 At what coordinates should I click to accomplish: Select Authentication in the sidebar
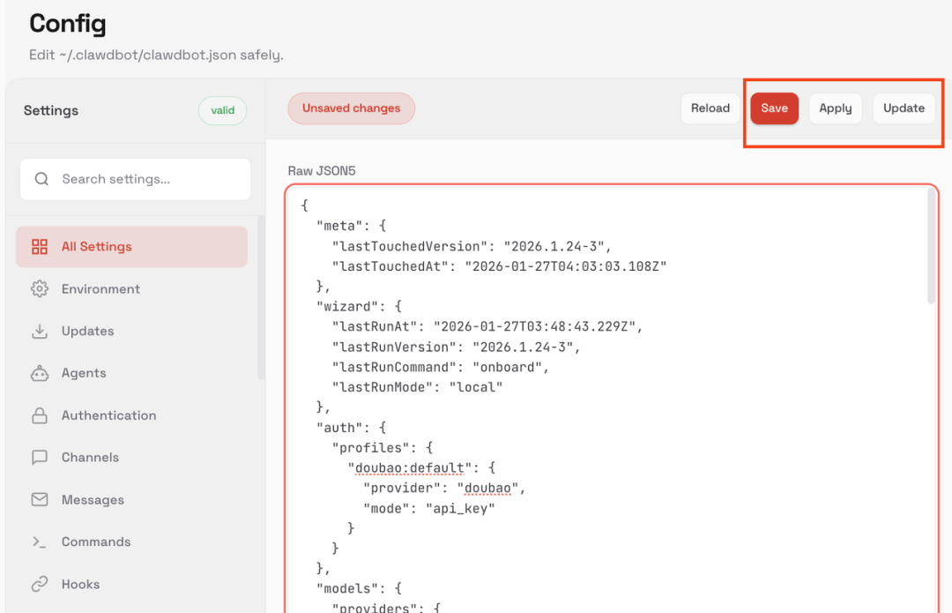coord(108,415)
